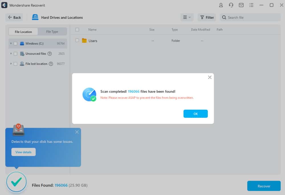
Task: Click the headset support icon
Action: coord(231,5)
